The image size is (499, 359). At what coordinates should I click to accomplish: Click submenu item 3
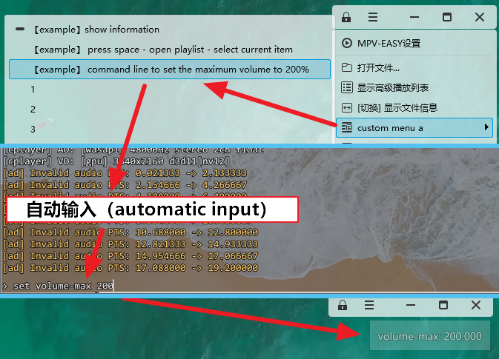pyautogui.click(x=170, y=129)
